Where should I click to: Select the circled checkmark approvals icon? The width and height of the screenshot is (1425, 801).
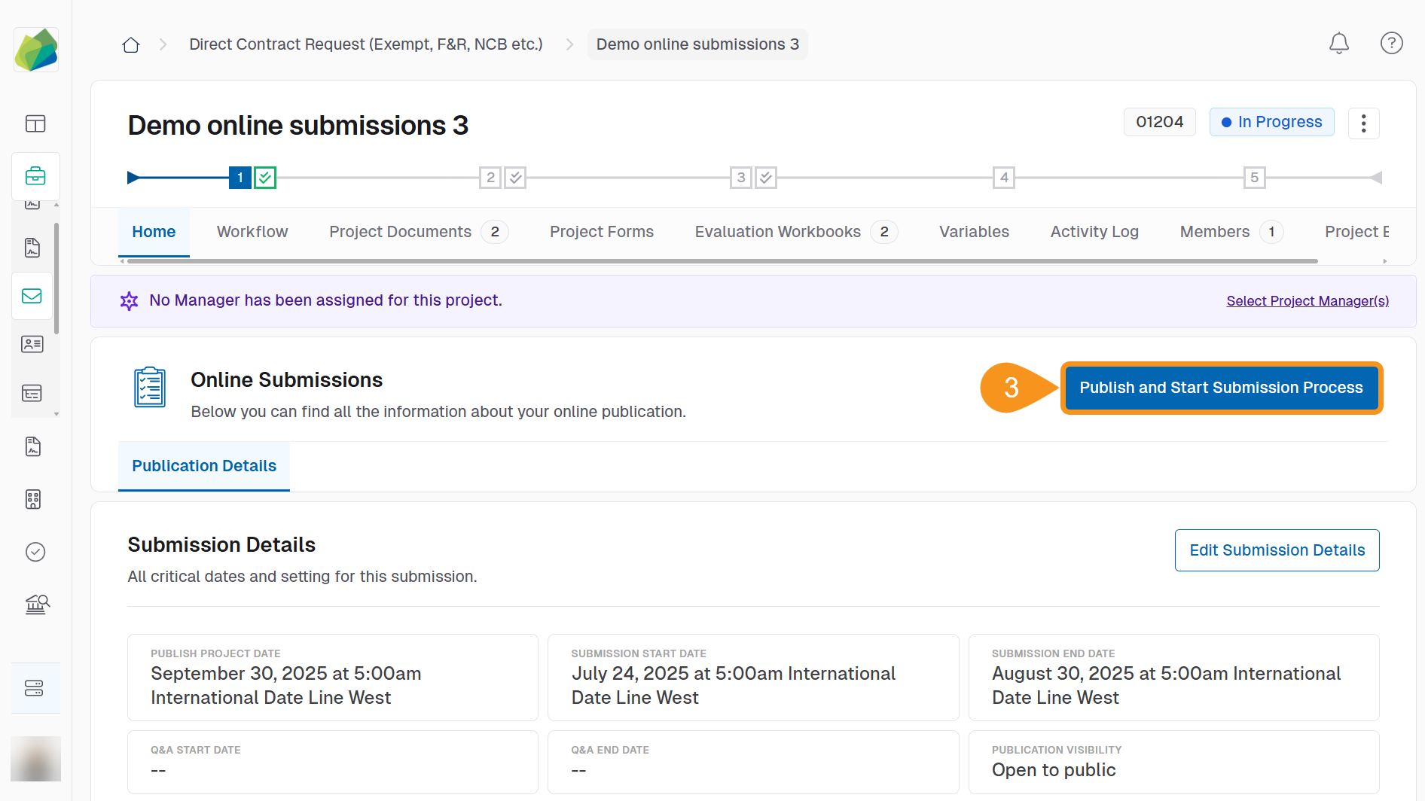click(35, 552)
